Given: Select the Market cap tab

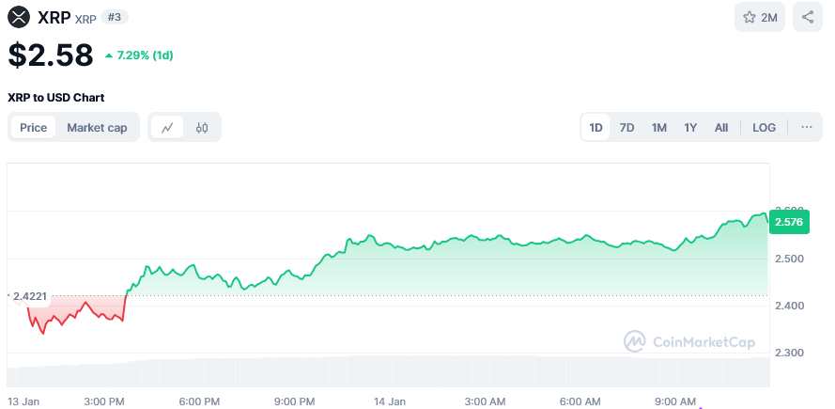Looking at the screenshot, I should [x=97, y=128].
